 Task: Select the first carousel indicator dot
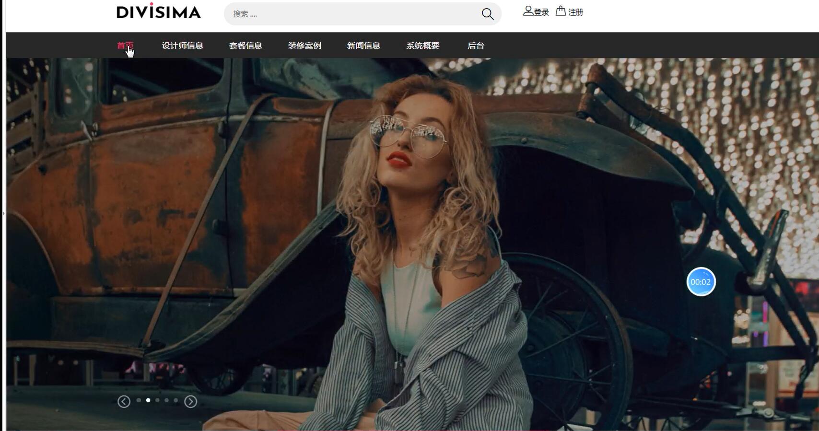tap(139, 400)
